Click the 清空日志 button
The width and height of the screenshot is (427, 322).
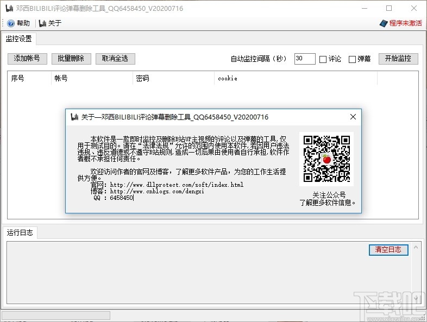click(388, 250)
